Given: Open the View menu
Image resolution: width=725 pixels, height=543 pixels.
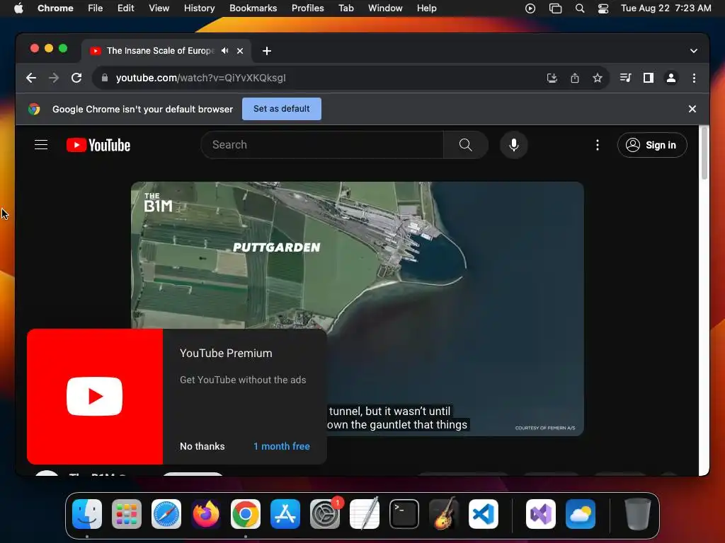Looking at the screenshot, I should pyautogui.click(x=159, y=8).
